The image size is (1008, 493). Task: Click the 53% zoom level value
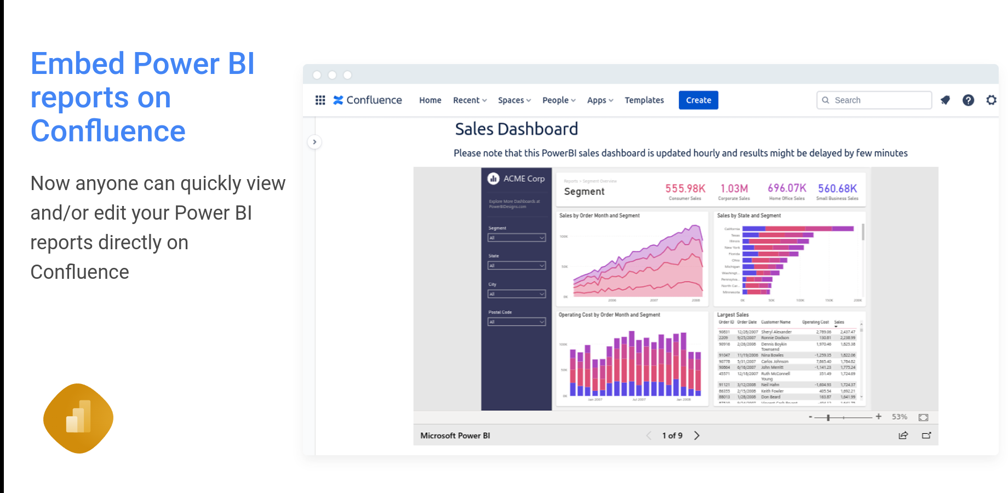[900, 417]
